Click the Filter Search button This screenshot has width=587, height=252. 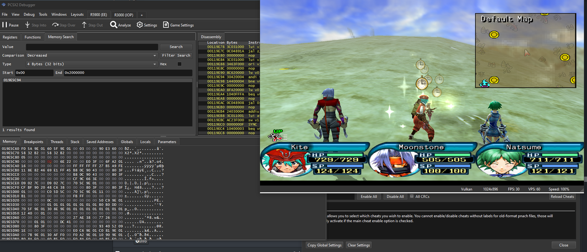click(176, 55)
